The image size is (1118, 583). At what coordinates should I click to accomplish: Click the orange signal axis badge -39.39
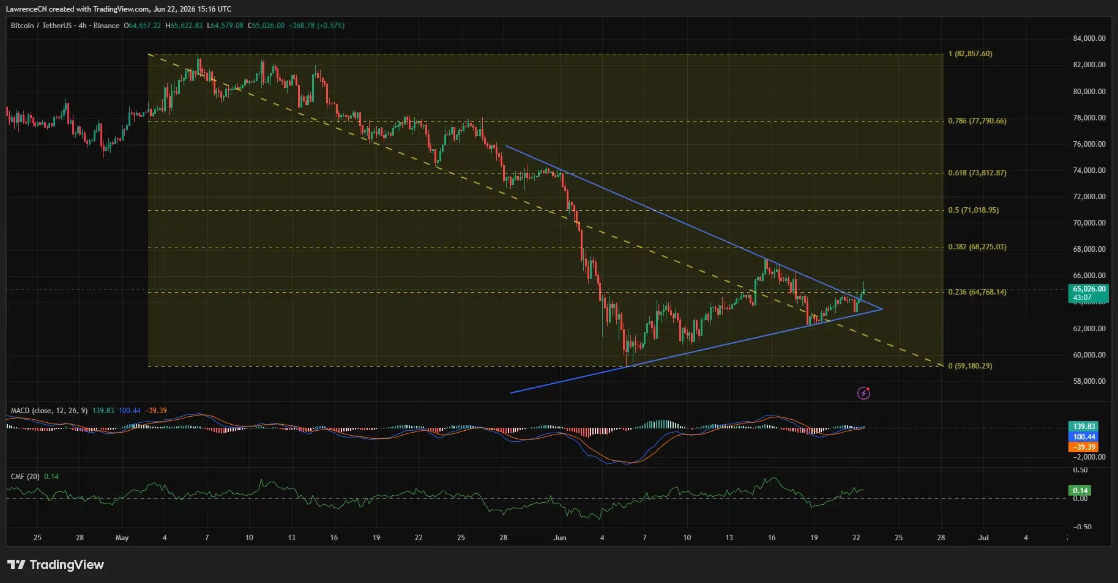[1084, 447]
